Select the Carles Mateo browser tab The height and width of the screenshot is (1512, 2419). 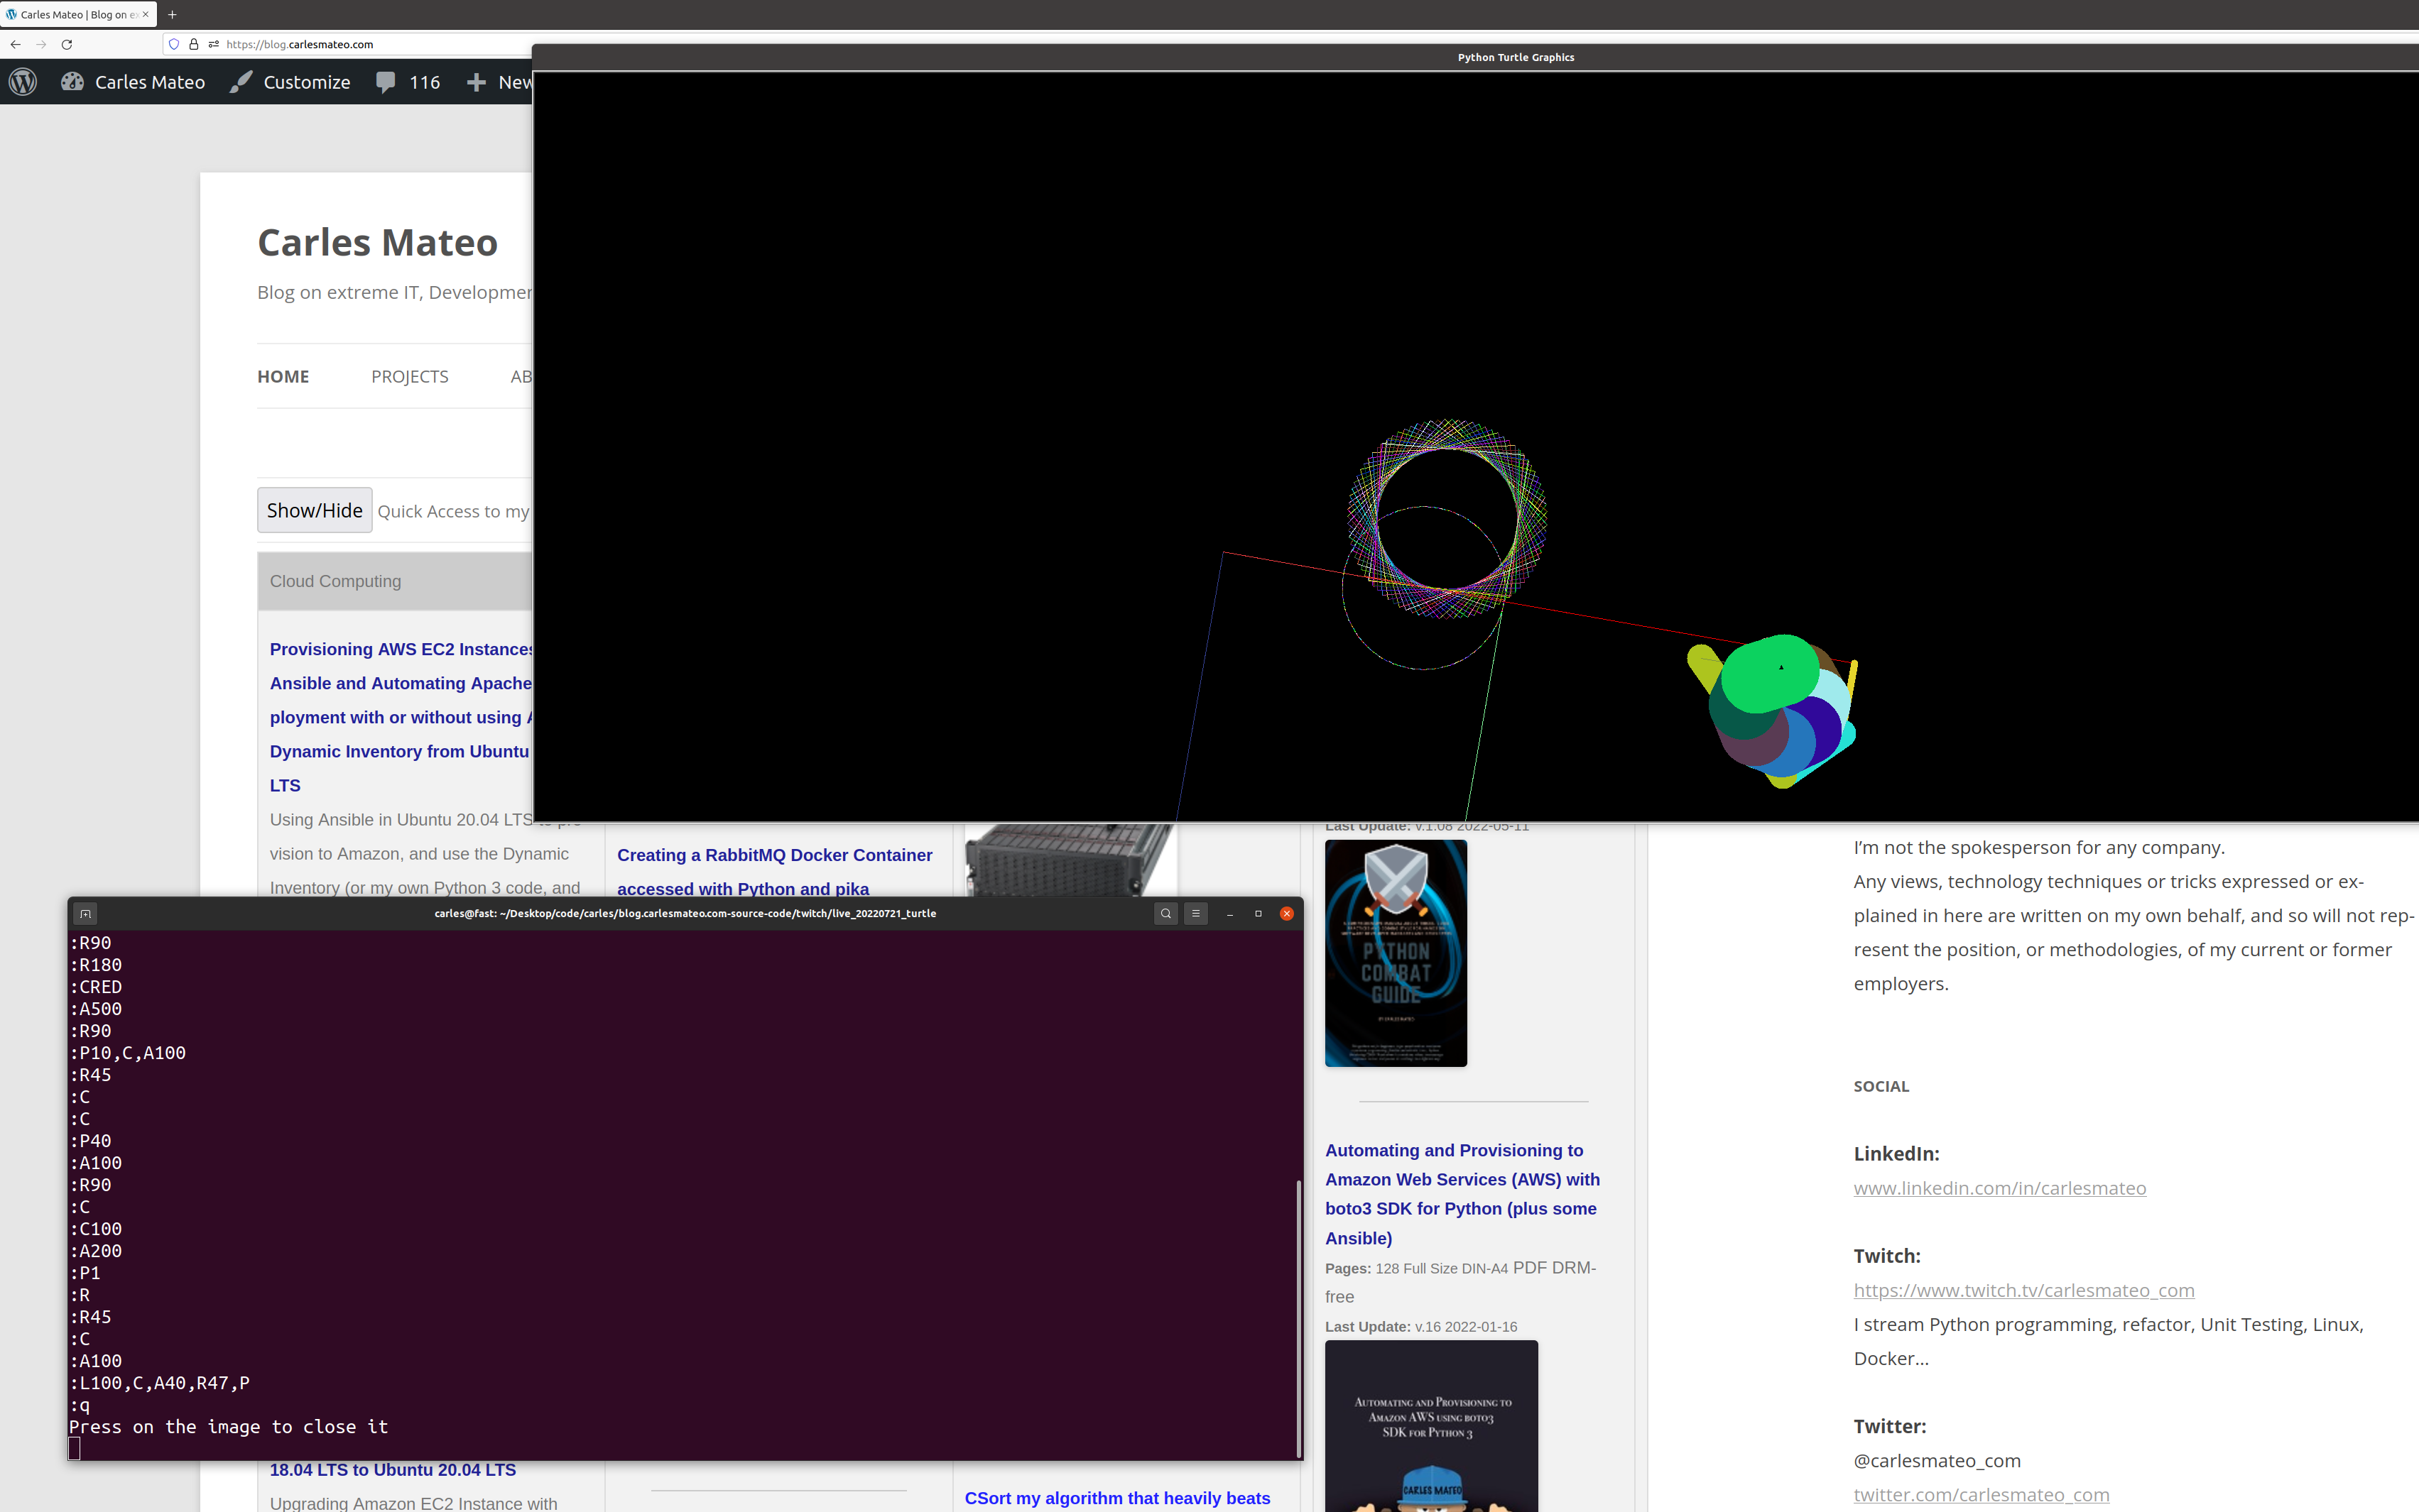click(78, 14)
